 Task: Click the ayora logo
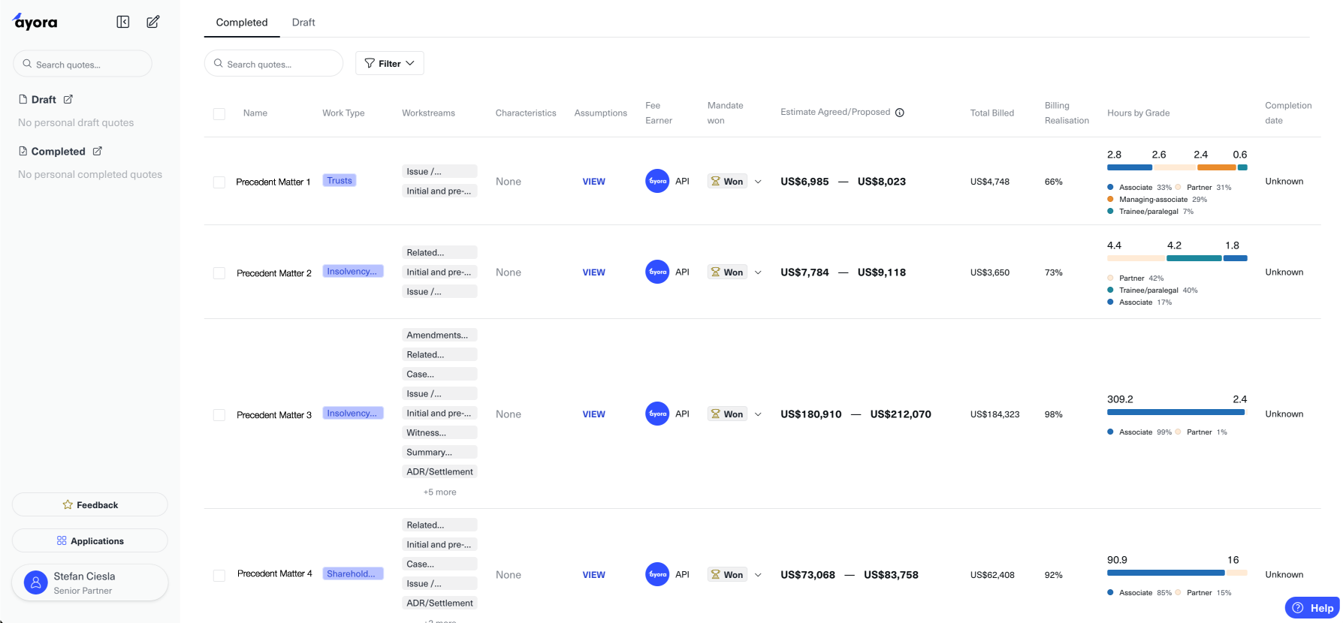(x=35, y=22)
